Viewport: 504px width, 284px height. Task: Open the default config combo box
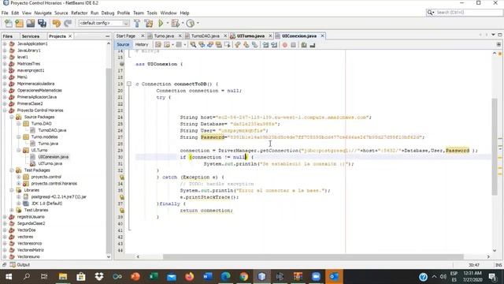(x=104, y=23)
